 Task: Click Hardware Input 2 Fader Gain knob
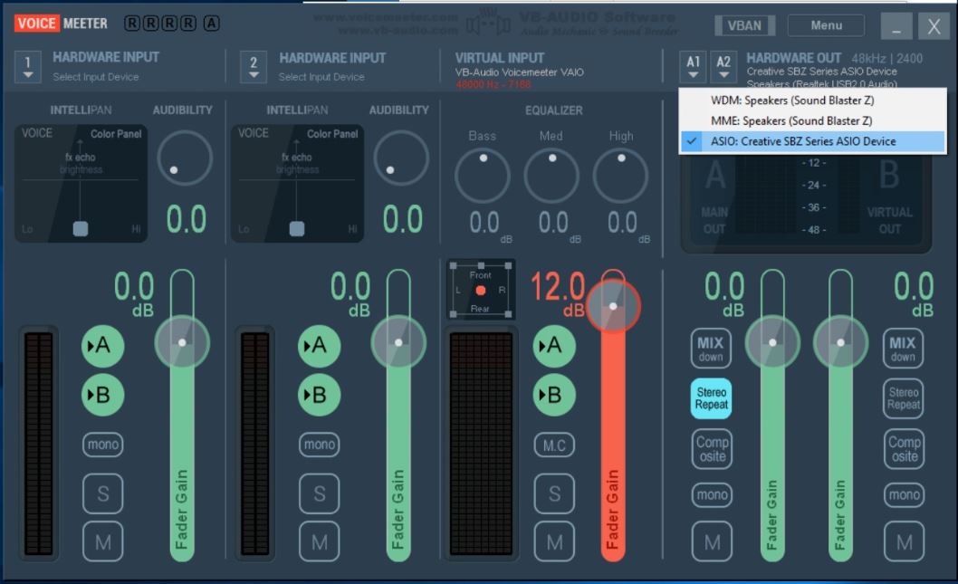(398, 342)
